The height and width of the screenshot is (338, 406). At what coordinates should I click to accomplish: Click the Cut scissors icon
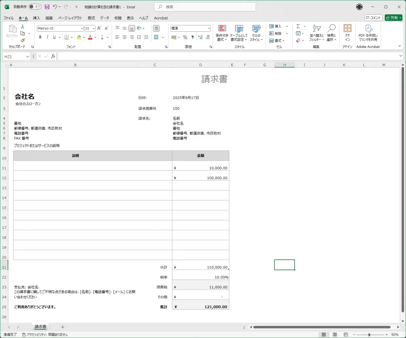tap(23, 27)
